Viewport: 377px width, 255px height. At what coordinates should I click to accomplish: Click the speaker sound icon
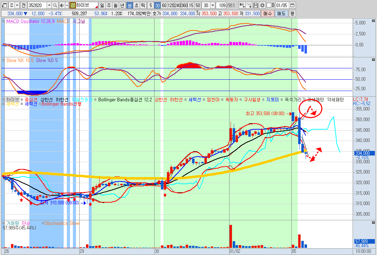62,5
